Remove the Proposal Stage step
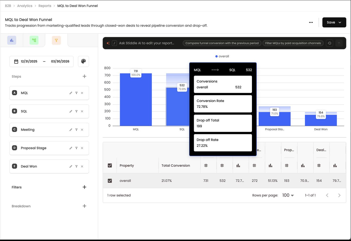 82,148
